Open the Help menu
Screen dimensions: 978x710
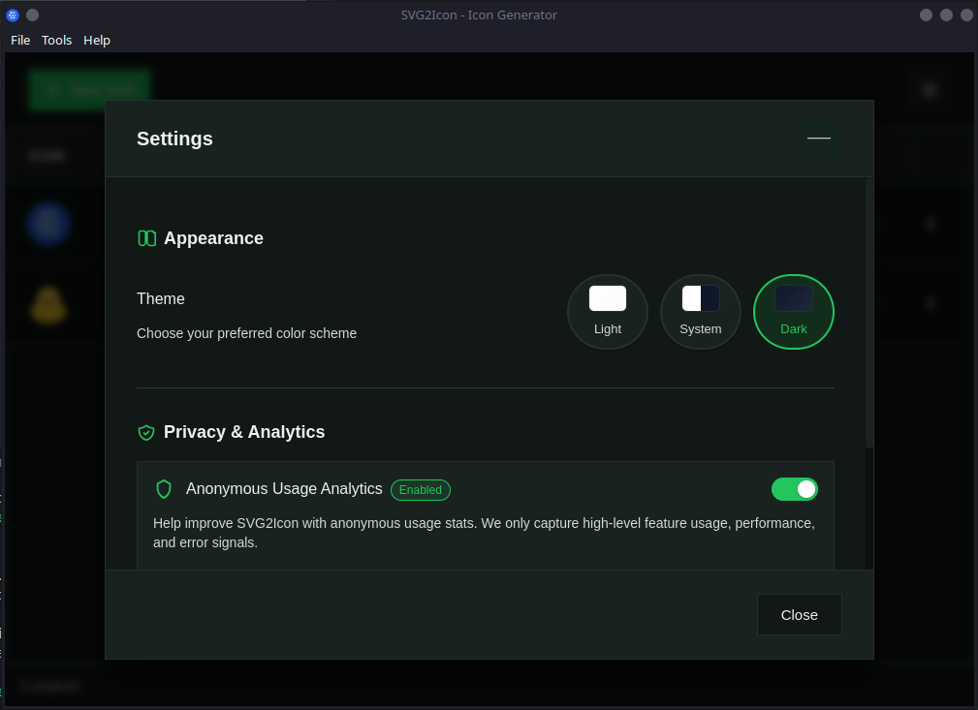96,40
